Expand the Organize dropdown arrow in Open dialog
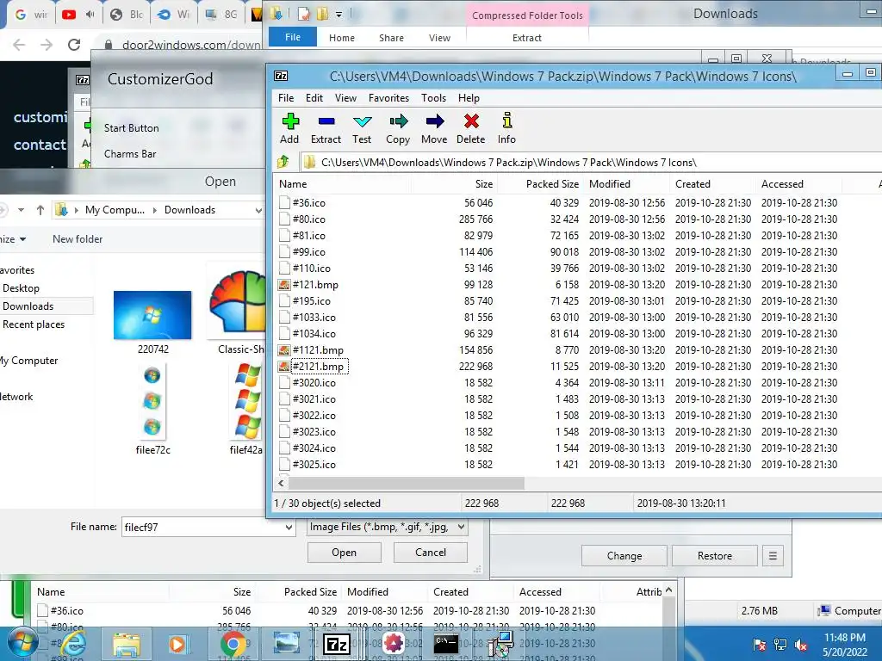Screen dimensions: 882x661 coord(22,239)
